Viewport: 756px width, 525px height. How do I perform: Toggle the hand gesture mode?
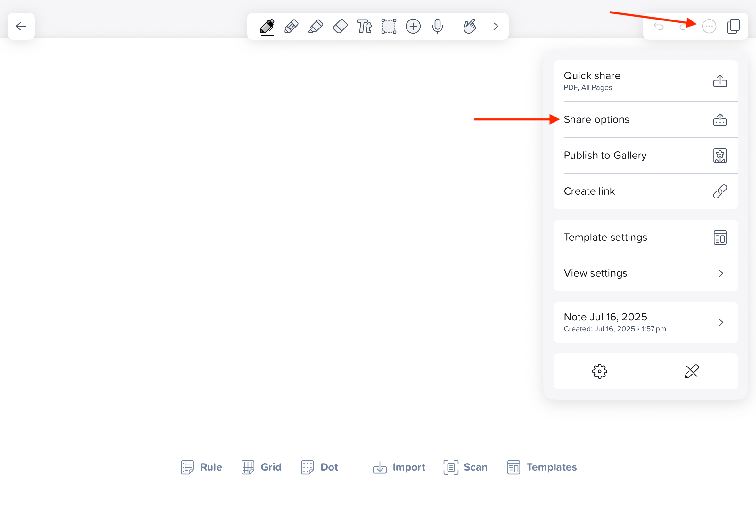470,26
